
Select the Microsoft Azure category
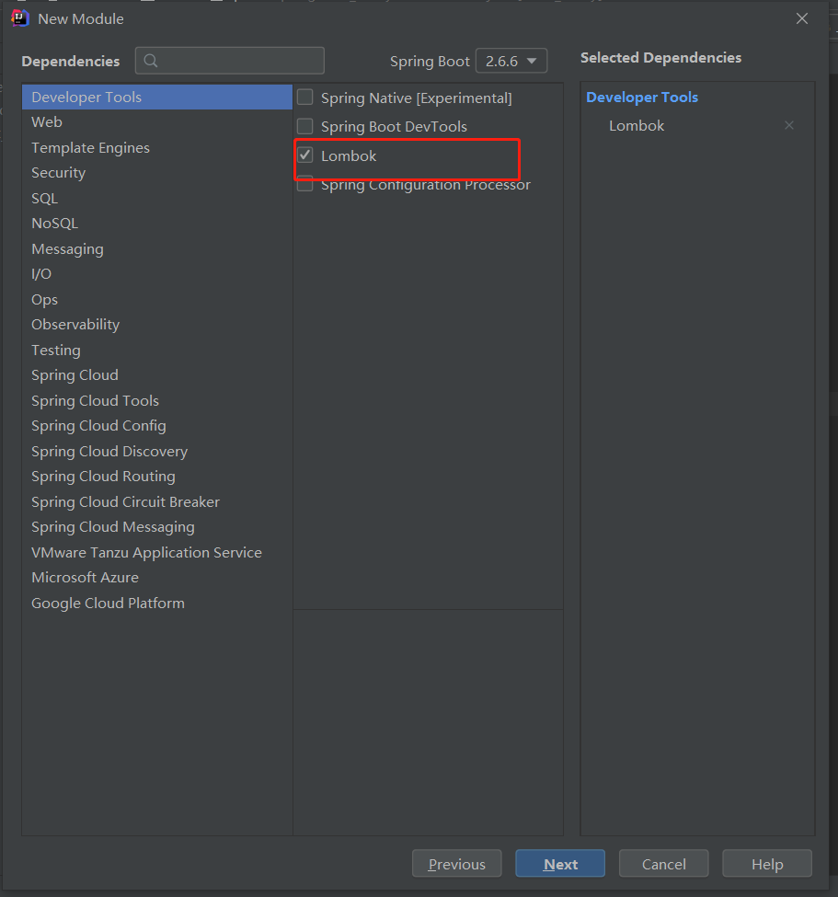(157, 578)
